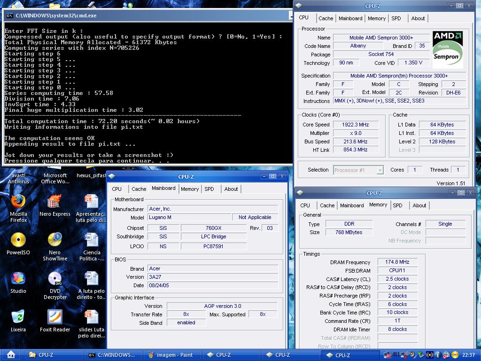Viewport: 481px width, 361px height.
Task: Click the home desktop button on taskbar
Action: point(11,355)
